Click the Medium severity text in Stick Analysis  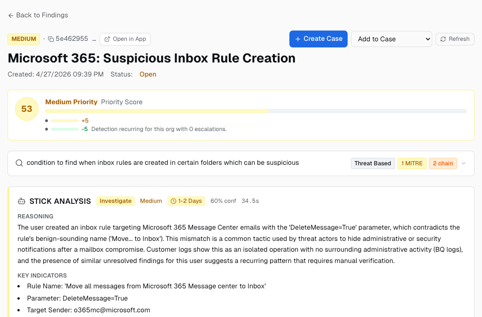tap(151, 201)
